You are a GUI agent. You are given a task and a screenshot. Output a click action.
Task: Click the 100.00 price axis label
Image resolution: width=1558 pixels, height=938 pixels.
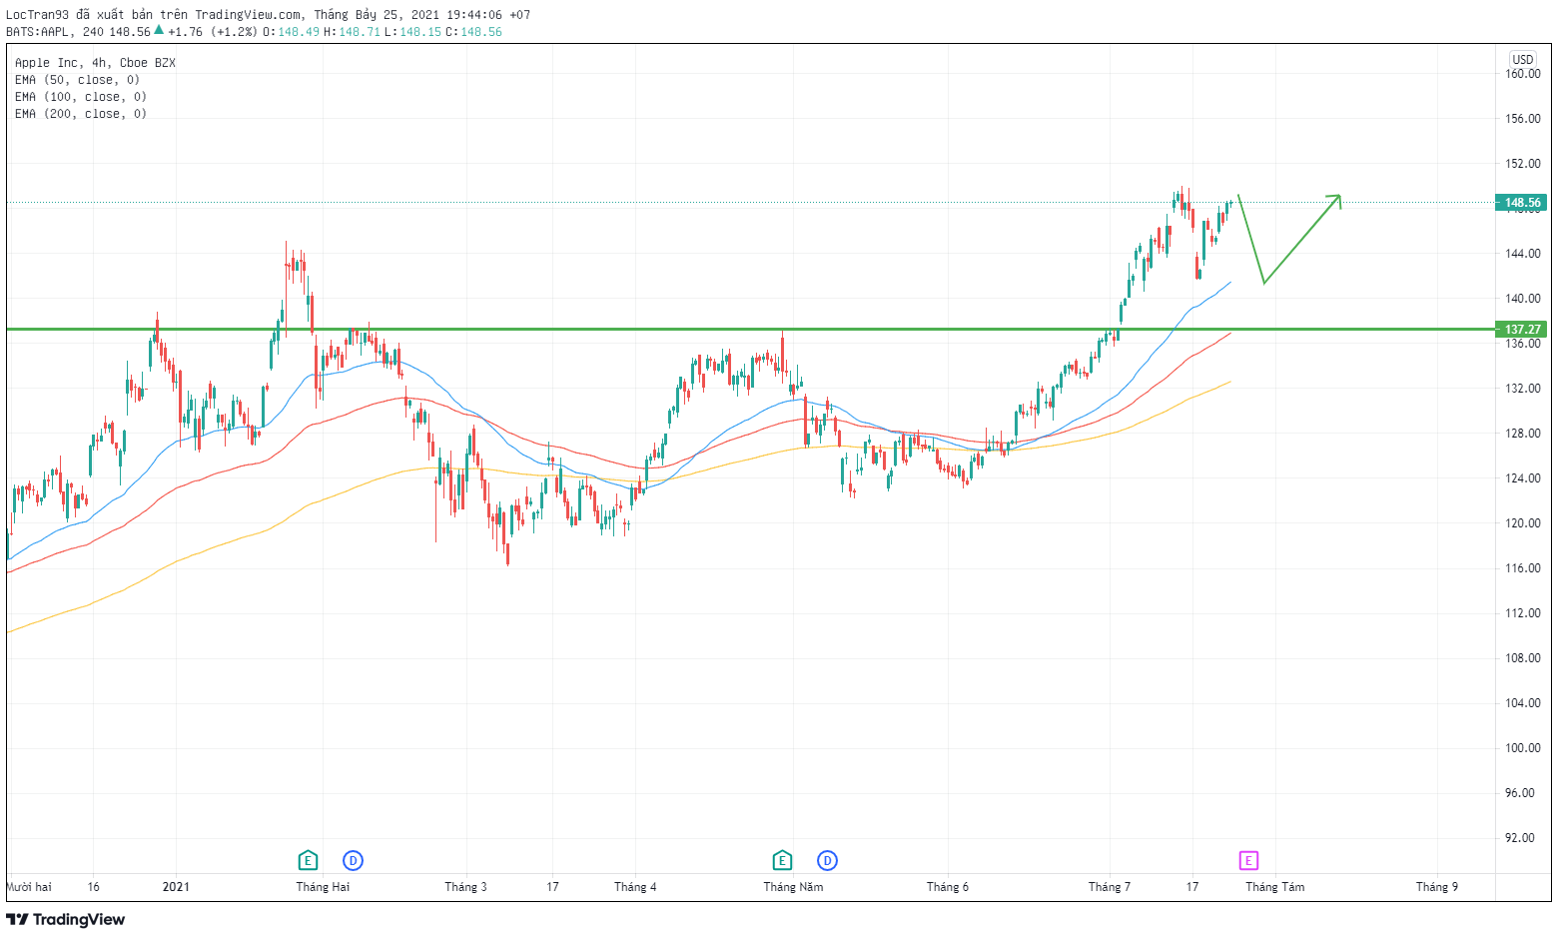(x=1523, y=748)
